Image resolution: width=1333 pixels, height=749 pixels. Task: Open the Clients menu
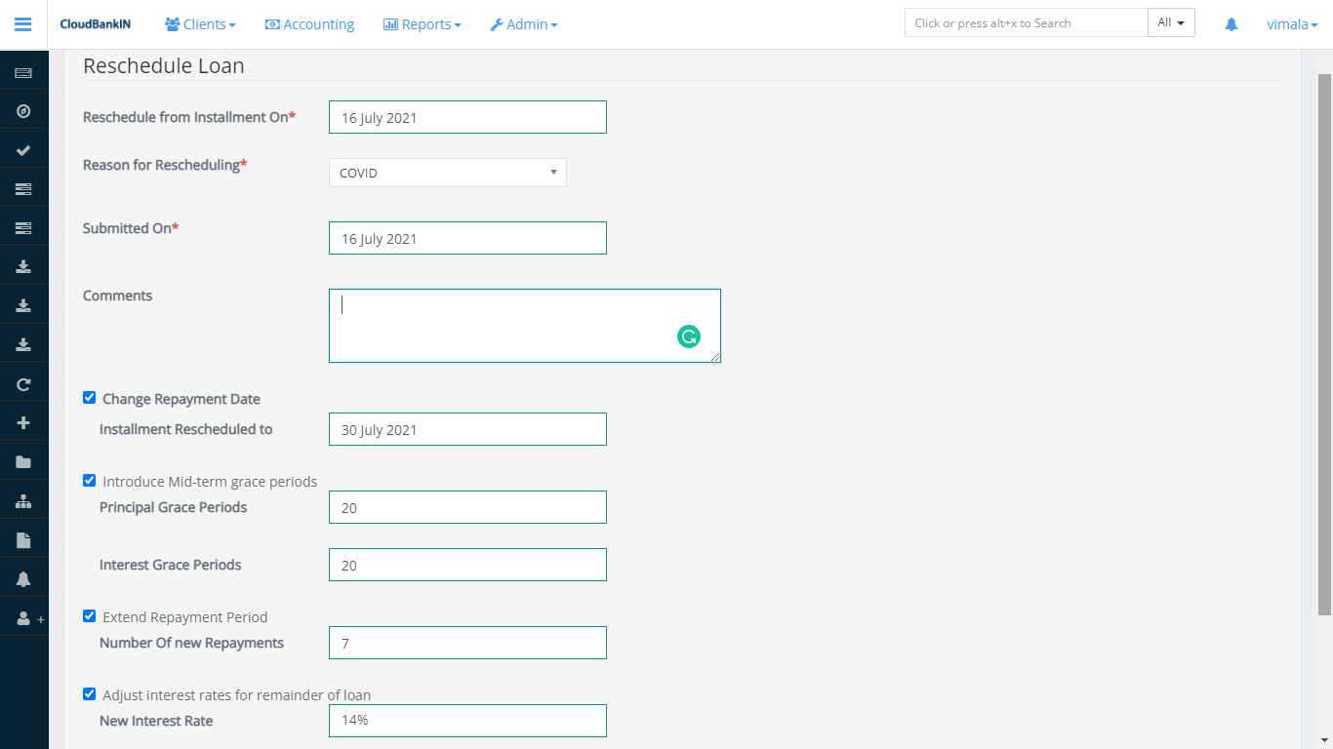coord(201,24)
